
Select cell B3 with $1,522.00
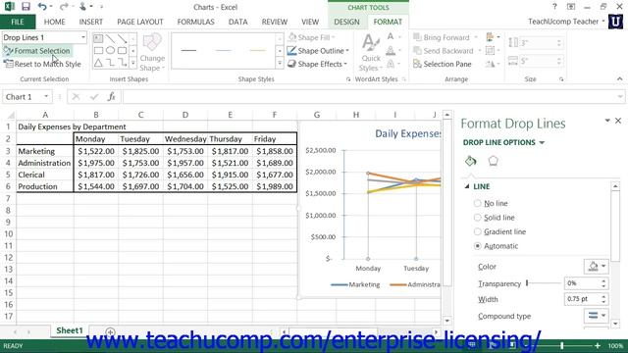point(96,151)
